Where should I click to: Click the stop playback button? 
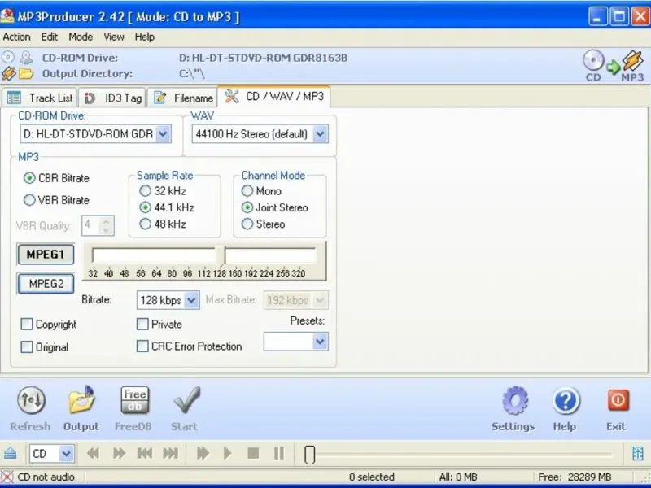point(253,453)
